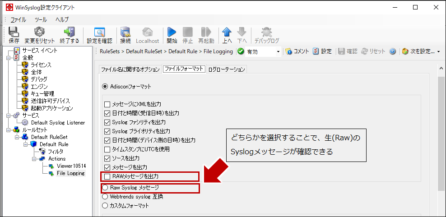Click the 設定を確認 toolbar icon
The width and height of the screenshot is (446, 217).
click(x=100, y=32)
